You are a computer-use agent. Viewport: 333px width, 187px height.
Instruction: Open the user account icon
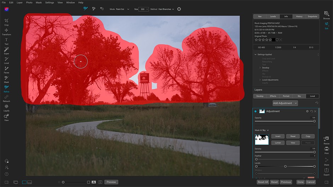tap(7, 168)
